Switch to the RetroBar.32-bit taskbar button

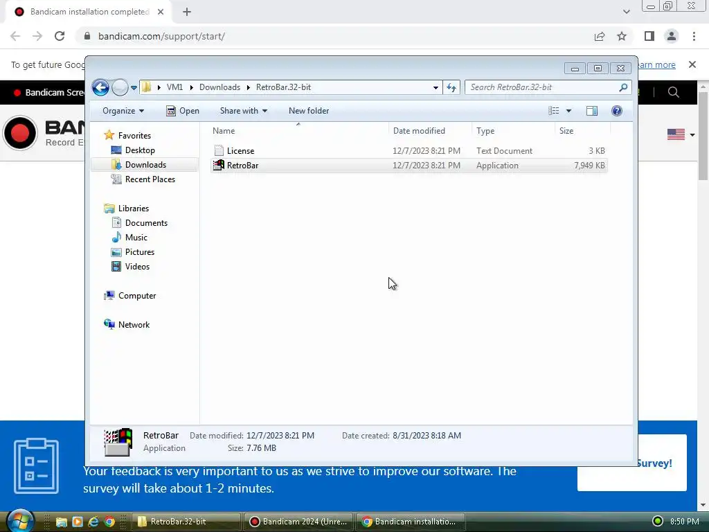click(x=186, y=522)
